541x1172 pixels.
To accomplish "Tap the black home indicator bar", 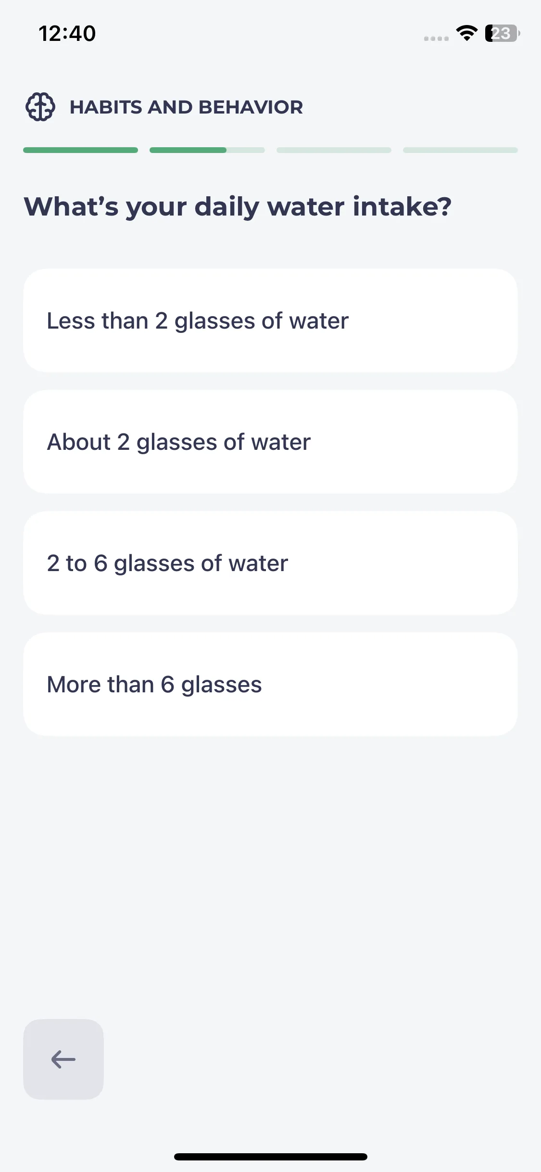I will [x=271, y=1157].
